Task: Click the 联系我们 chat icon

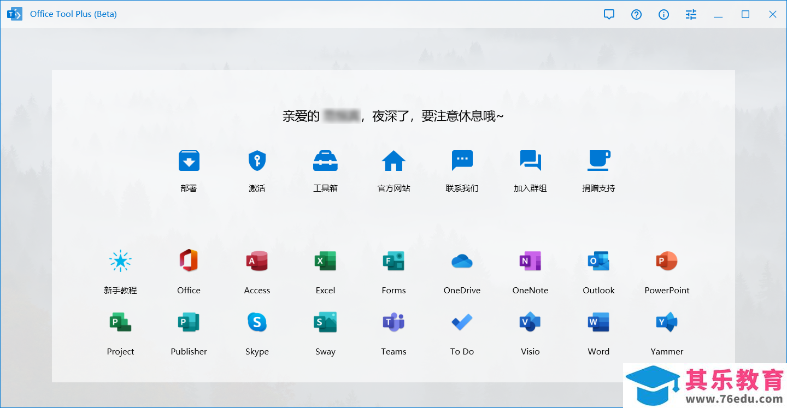Action: pos(462,161)
